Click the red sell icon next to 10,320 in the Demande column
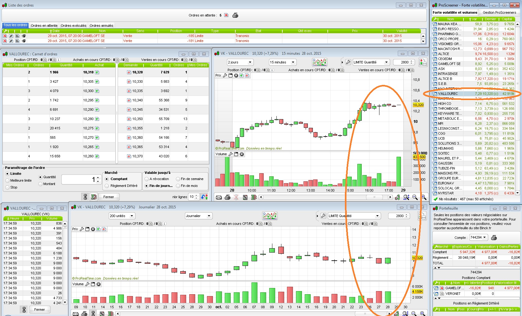Image resolution: width=522 pixels, height=316 pixels. (129, 72)
